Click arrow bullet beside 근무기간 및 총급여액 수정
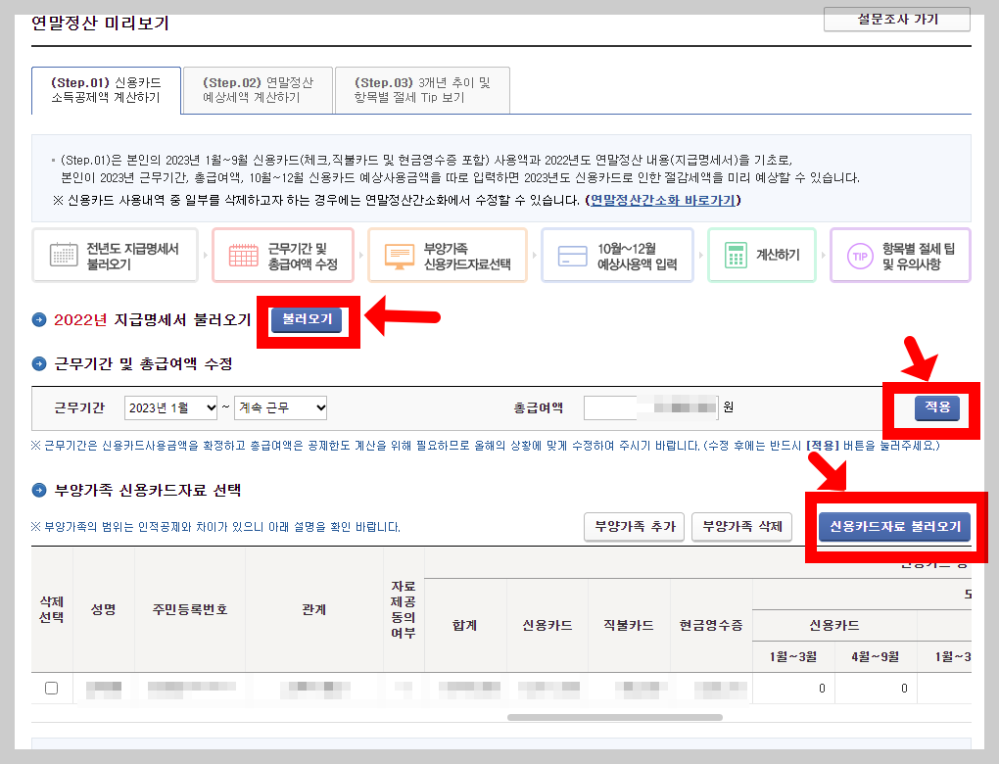Viewport: 999px width, 764px height. tap(39, 363)
